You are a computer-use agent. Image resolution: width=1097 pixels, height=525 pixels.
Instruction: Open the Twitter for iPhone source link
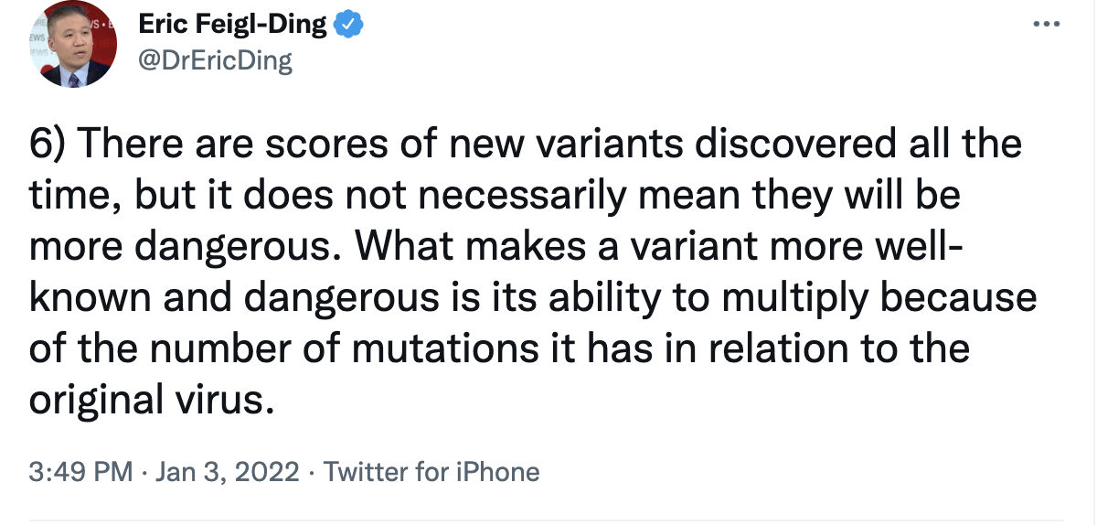[431, 472]
